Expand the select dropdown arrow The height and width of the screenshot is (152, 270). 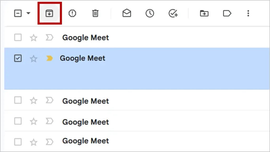28,13
